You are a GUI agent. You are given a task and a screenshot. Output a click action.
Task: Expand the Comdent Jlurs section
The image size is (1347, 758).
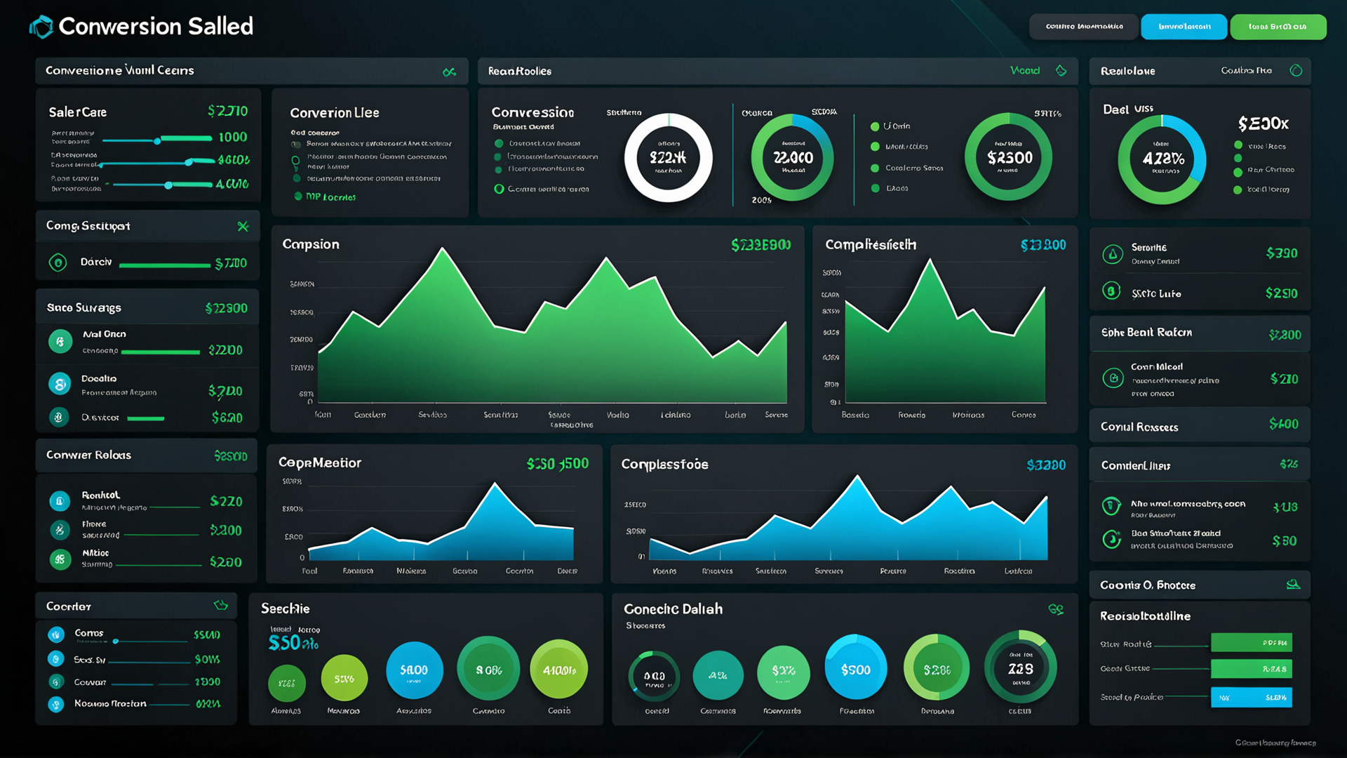pos(1200,465)
